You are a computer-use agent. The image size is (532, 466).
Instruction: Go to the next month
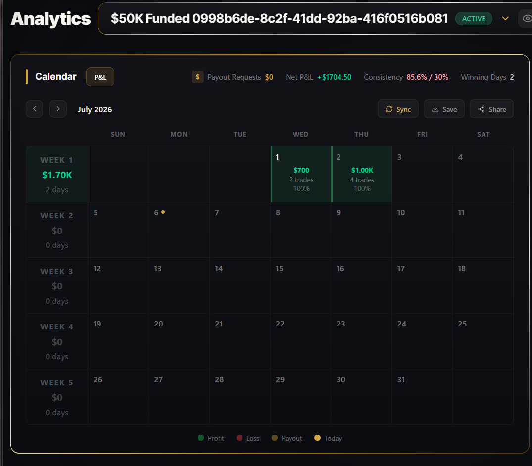(58, 109)
